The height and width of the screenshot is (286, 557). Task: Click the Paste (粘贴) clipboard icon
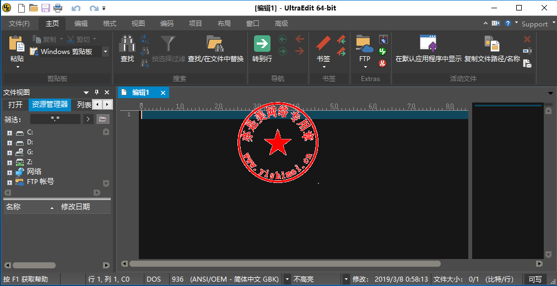(x=17, y=44)
